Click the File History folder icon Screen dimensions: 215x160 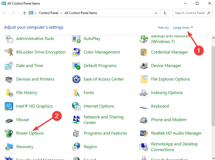click(x=9, y=93)
